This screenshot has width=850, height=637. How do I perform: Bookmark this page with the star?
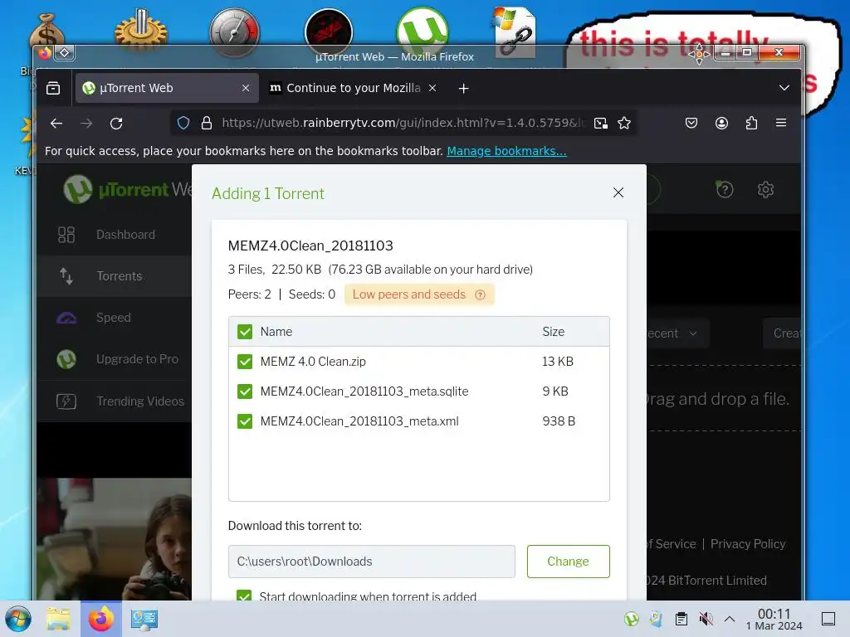(624, 123)
